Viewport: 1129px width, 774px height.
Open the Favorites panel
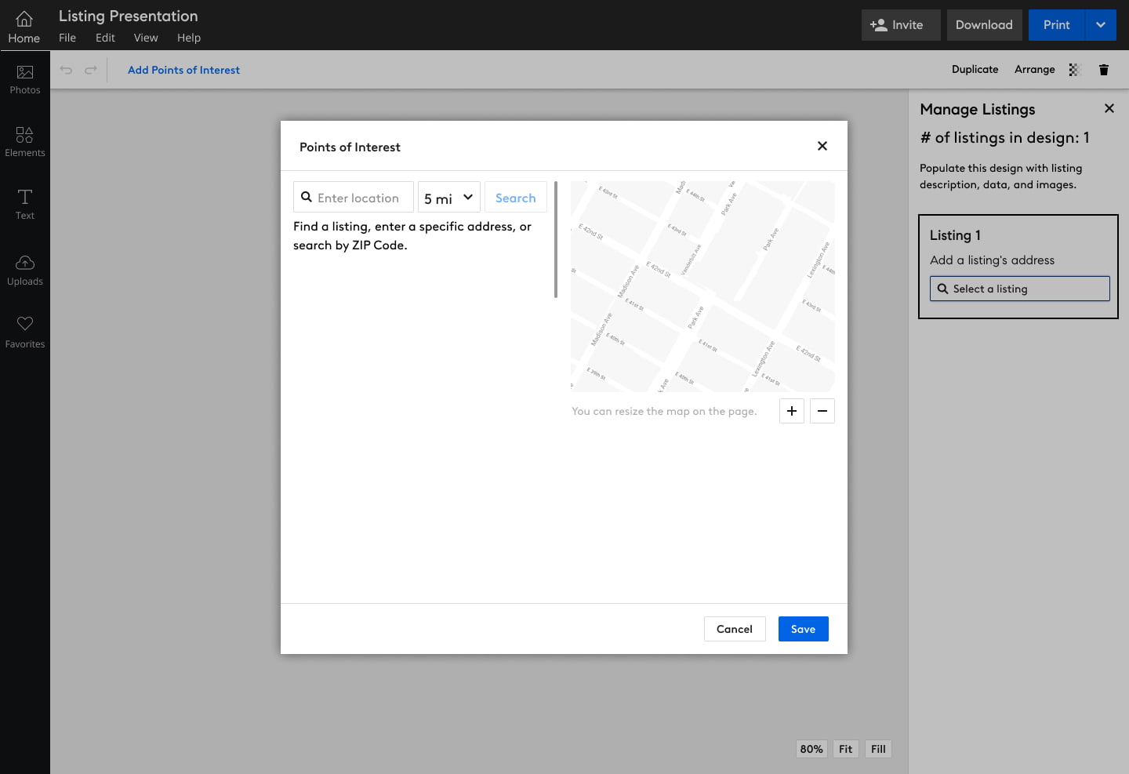(x=25, y=332)
